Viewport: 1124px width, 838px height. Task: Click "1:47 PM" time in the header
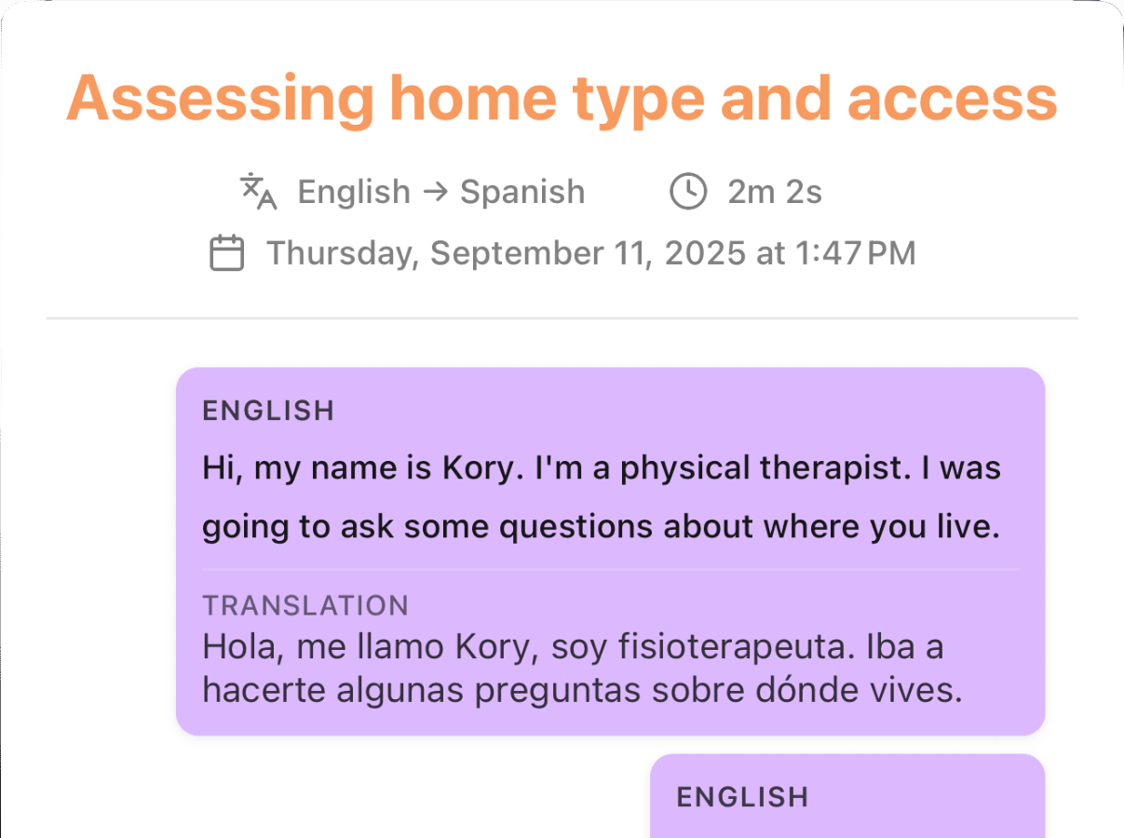[x=858, y=253]
